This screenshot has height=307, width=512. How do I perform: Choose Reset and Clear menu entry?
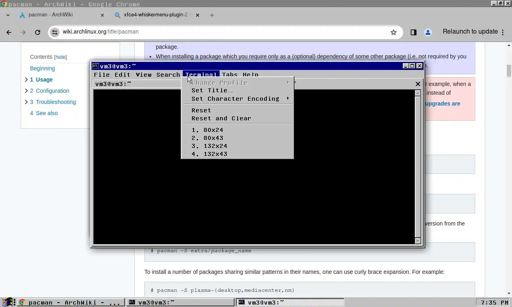(x=237, y=118)
